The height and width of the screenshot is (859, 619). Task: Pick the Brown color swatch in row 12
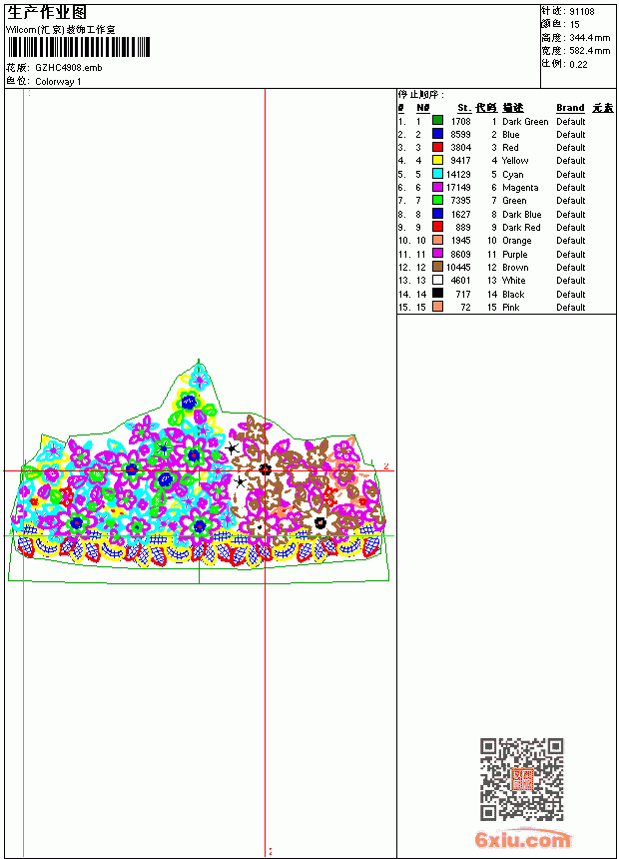click(437, 267)
